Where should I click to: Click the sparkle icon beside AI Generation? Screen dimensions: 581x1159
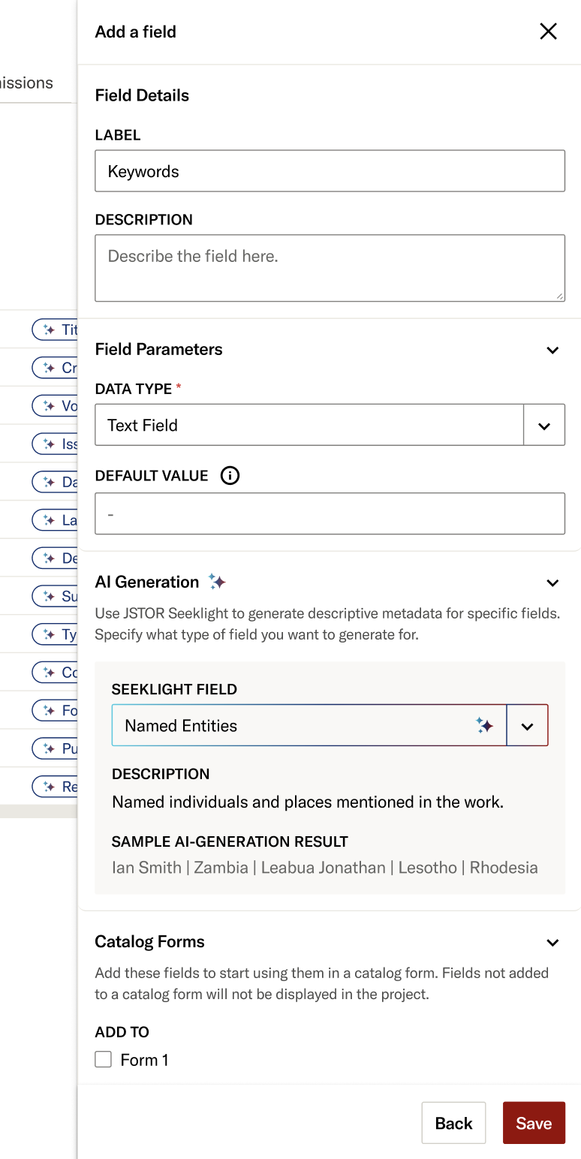[217, 582]
